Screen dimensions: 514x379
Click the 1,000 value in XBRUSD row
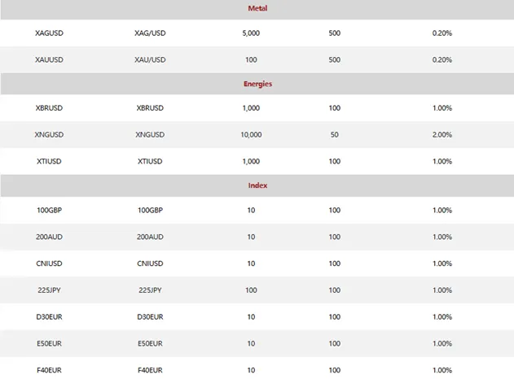click(251, 109)
